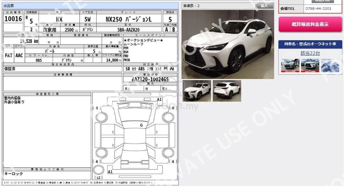344x187 pixels.
Task: Click lot number 10016
Action: pos(13,19)
